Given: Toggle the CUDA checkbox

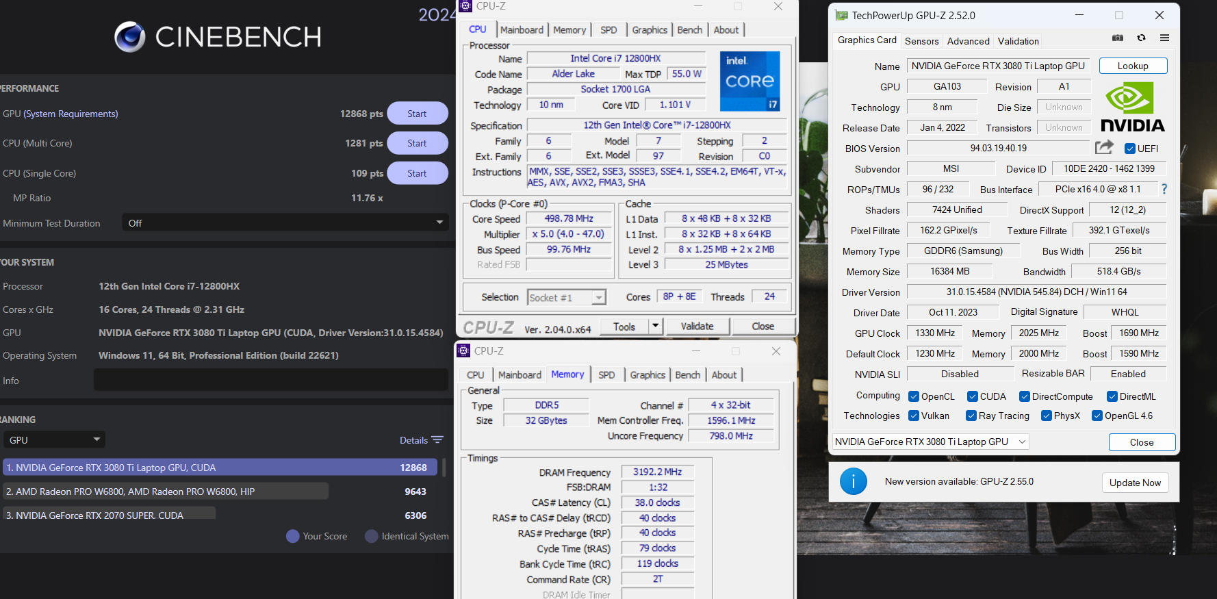Looking at the screenshot, I should [x=973, y=396].
